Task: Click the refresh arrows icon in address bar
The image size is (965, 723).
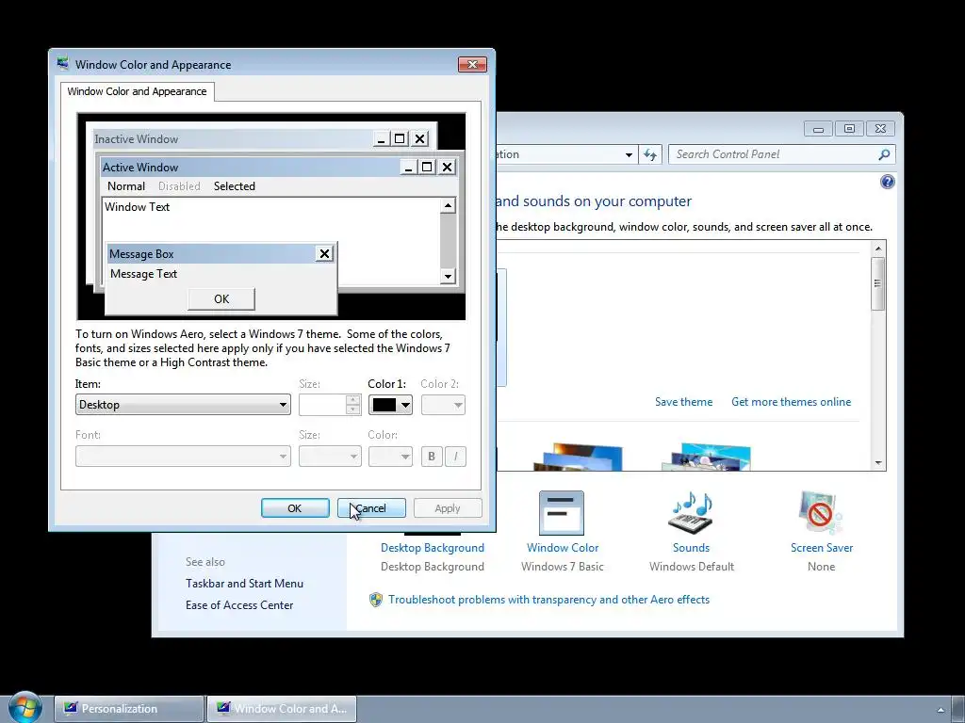Action: 650,154
